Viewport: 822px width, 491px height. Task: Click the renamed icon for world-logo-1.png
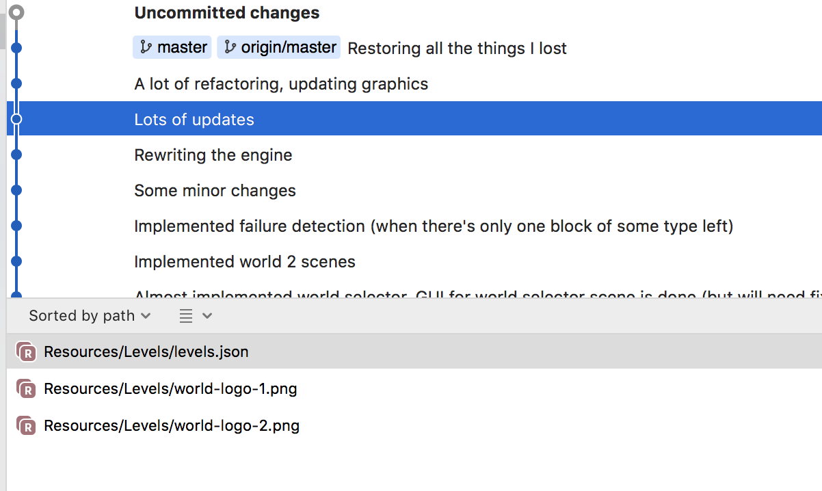click(x=25, y=388)
